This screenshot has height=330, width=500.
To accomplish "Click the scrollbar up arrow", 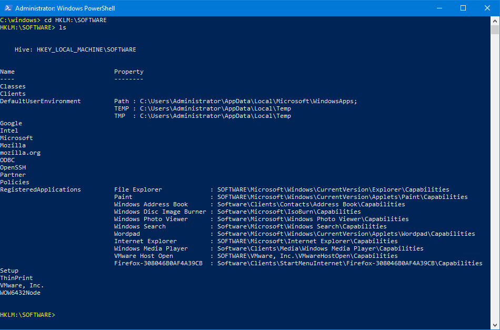I will [495, 21].
